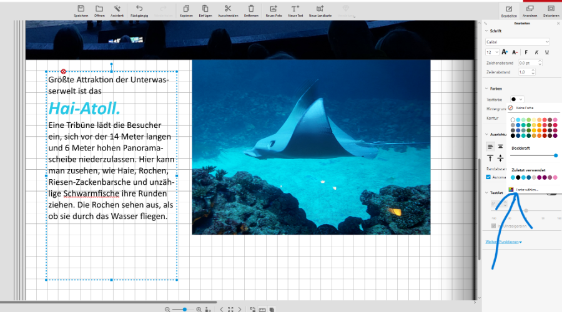Switch to the Anordnen tab
This screenshot has height=312, width=562.
[530, 10]
